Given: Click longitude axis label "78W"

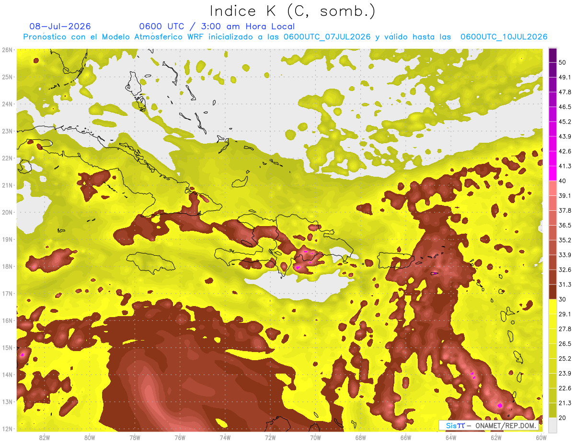Looking at the screenshot, I should (x=135, y=437).
